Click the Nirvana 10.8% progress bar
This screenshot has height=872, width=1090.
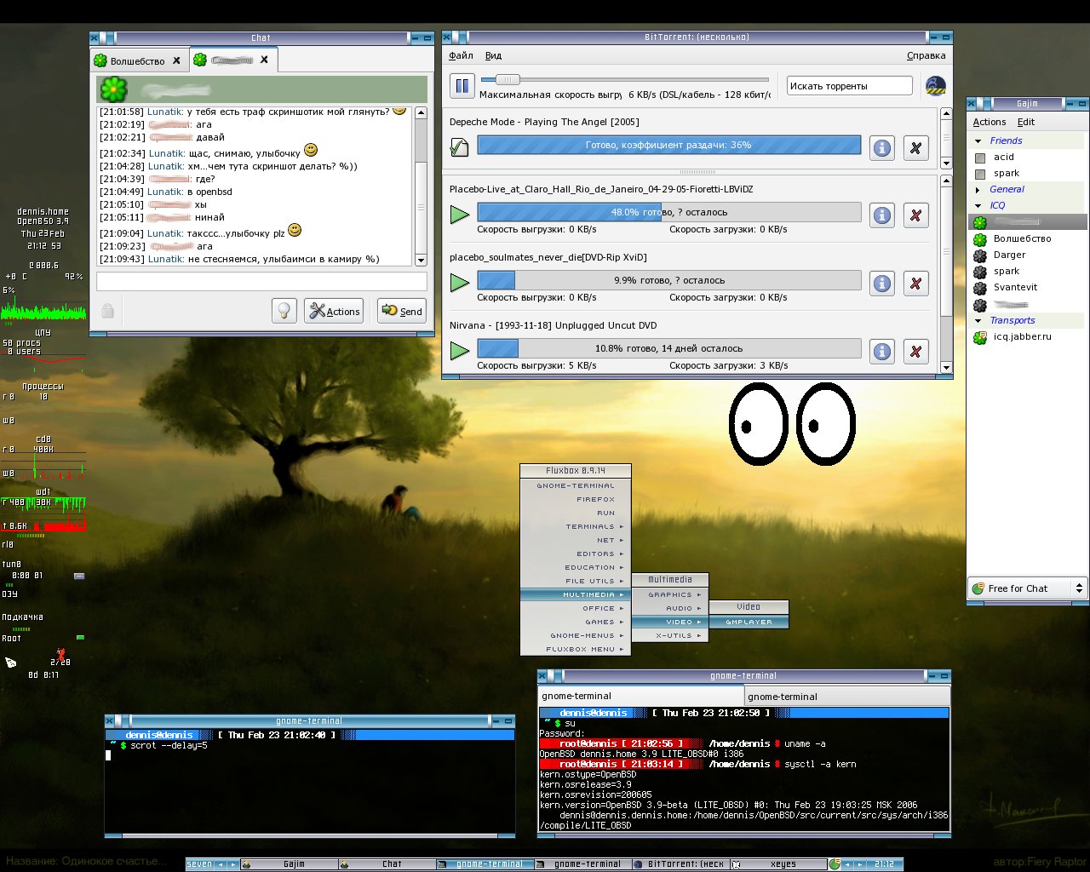(669, 348)
